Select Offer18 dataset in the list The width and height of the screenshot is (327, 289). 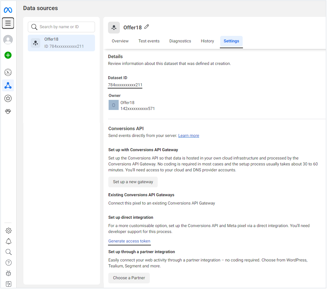[62, 43]
